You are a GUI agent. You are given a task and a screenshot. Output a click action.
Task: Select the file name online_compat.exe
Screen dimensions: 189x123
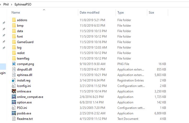tap(30, 97)
